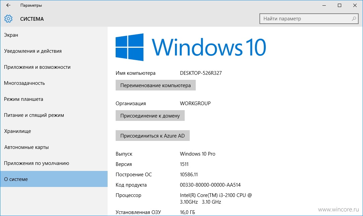Click the settings gear icon
This screenshot has height=216, width=363.
(x=8, y=19)
